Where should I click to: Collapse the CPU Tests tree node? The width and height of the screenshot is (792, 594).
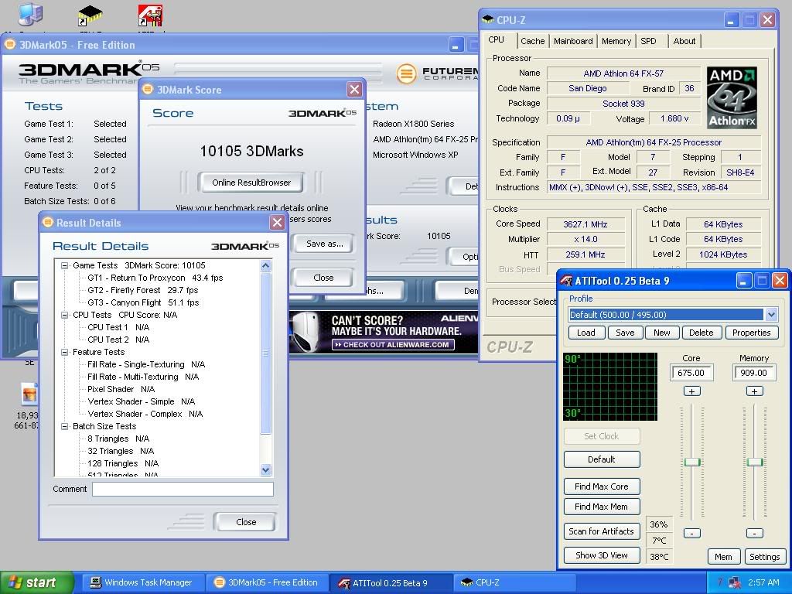click(65, 315)
